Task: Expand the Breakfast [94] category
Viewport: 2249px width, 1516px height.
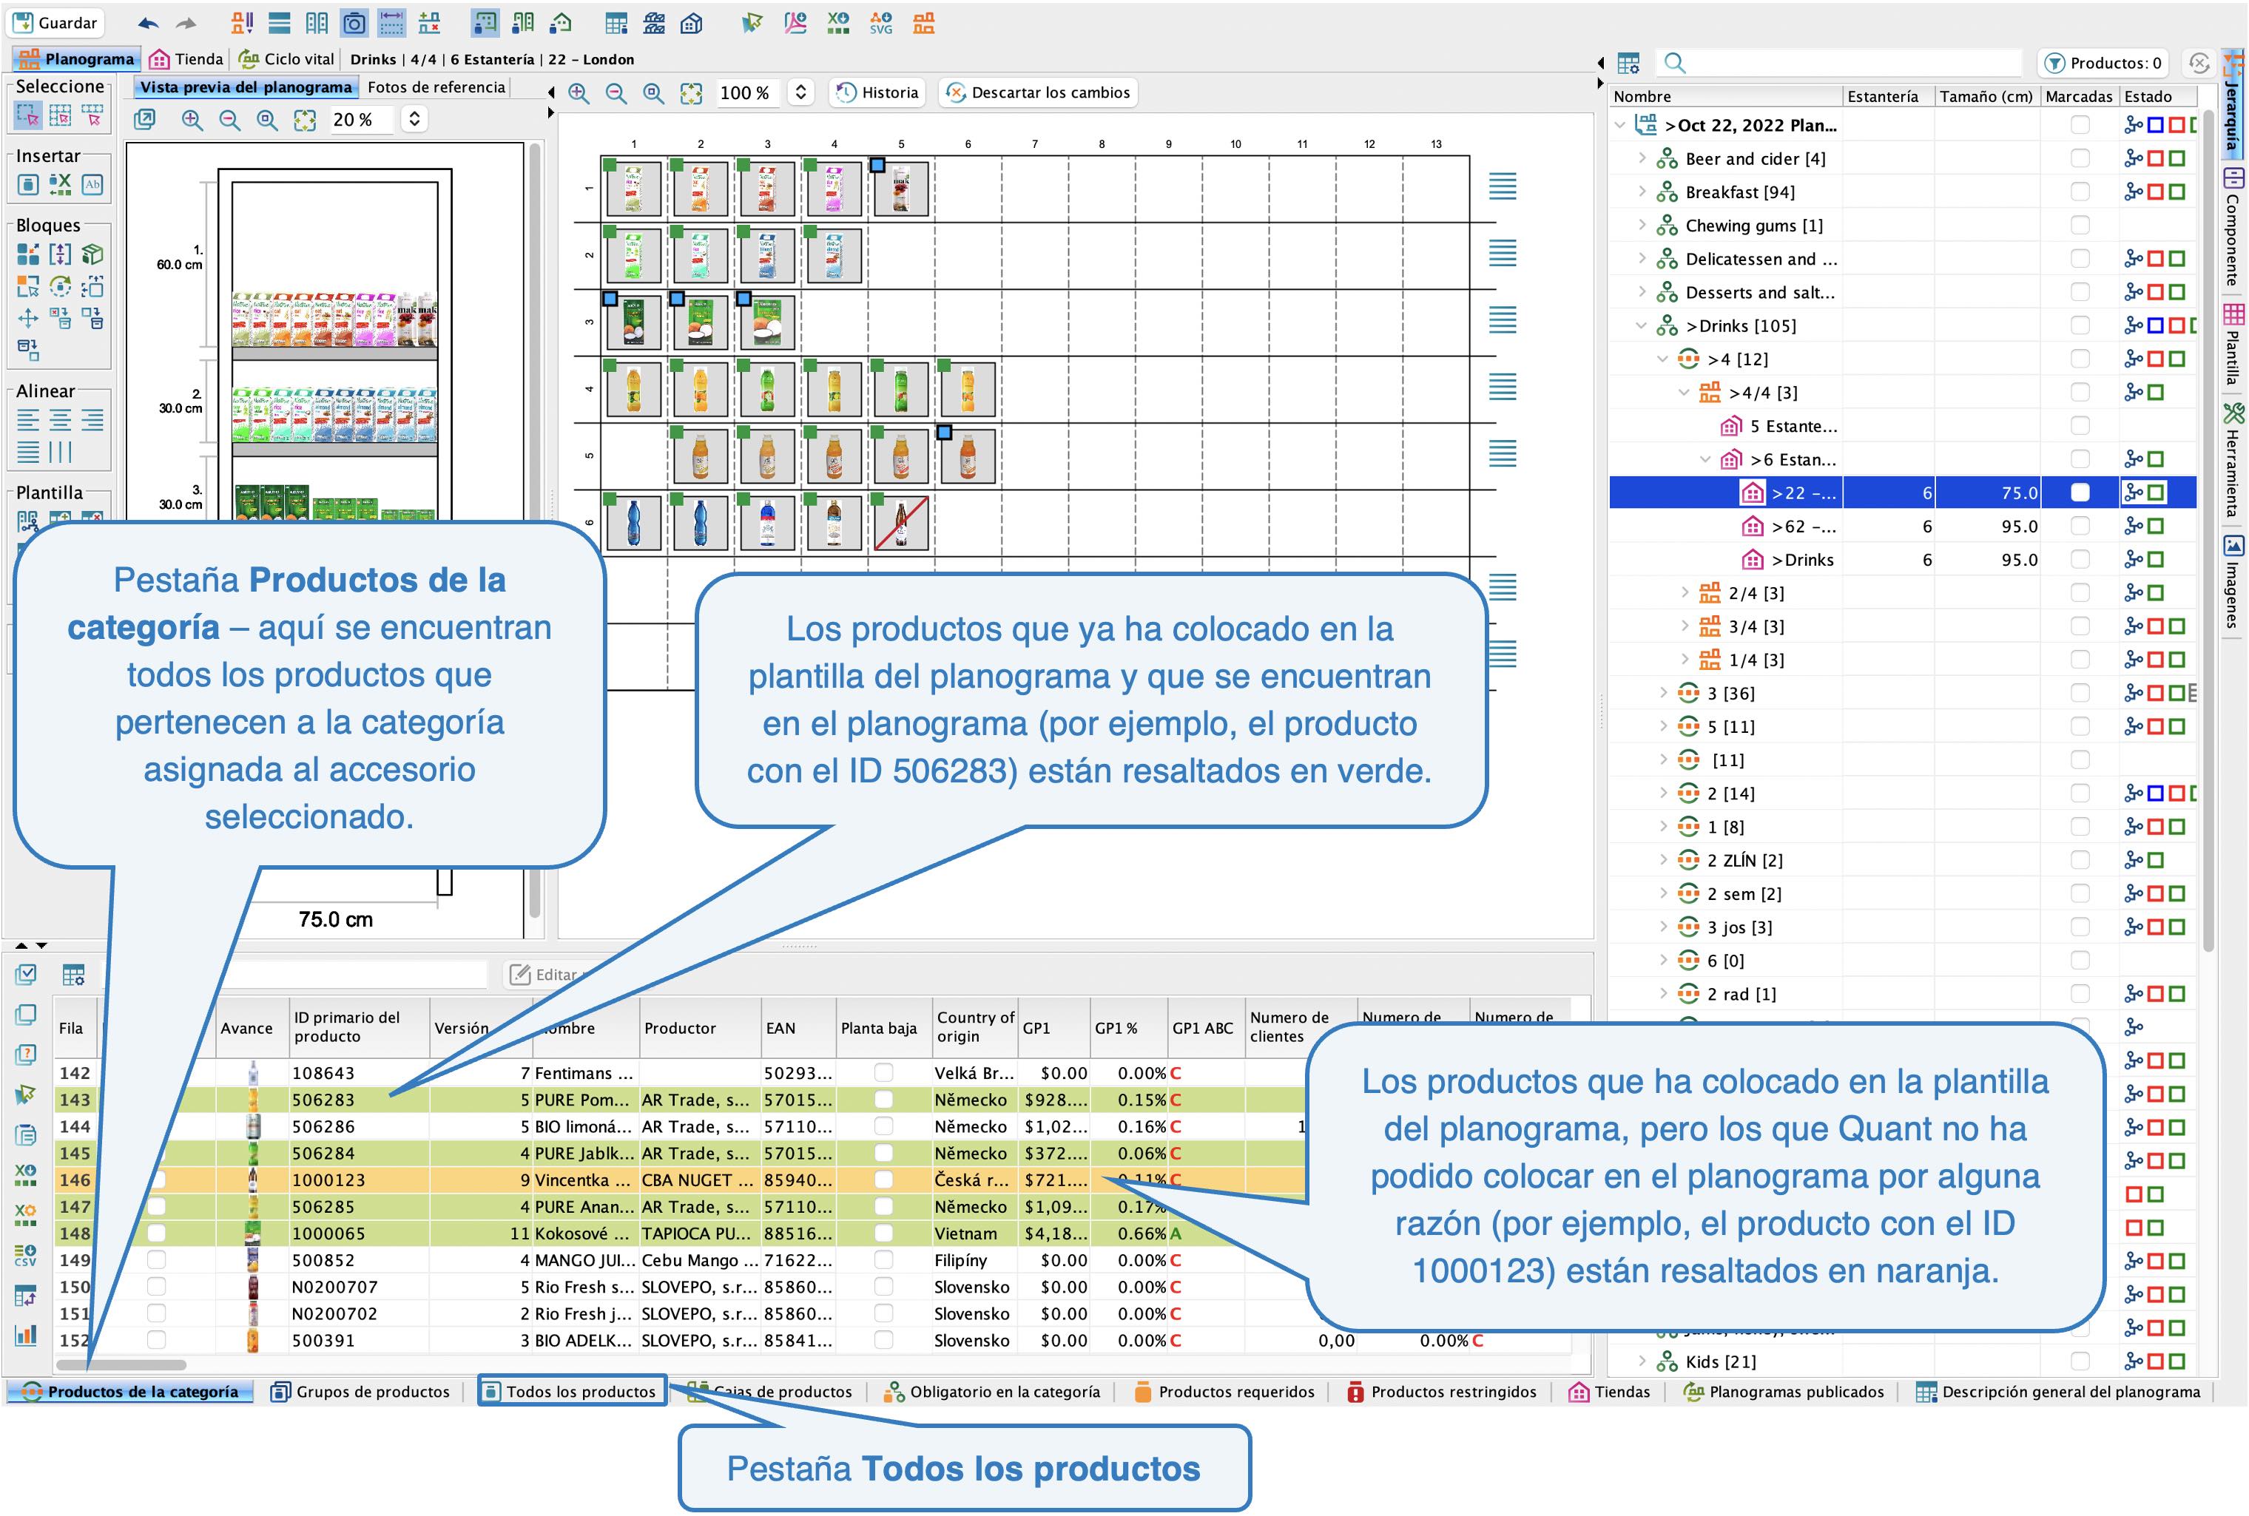Action: pos(1642,192)
